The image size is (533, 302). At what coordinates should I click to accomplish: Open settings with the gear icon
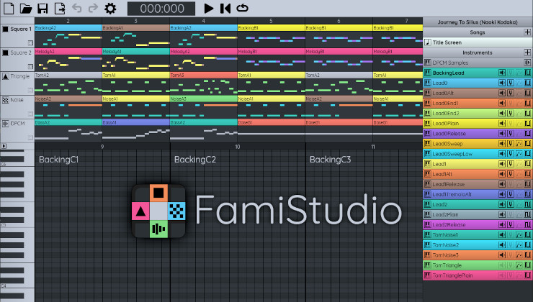pos(110,8)
